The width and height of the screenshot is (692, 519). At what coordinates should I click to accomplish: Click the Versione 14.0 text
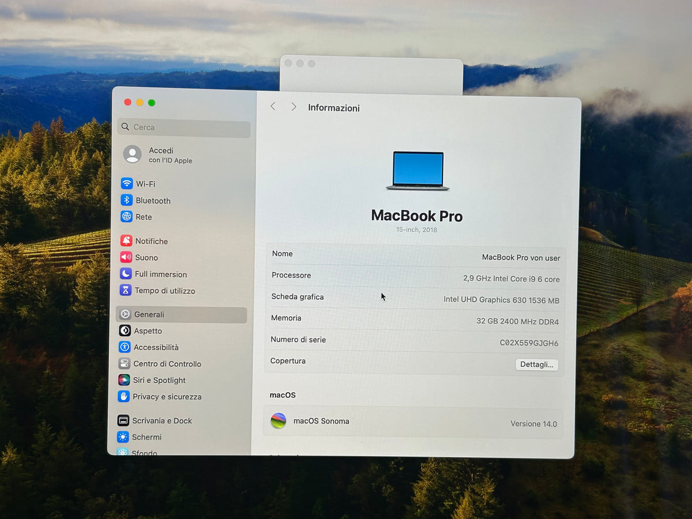click(533, 424)
